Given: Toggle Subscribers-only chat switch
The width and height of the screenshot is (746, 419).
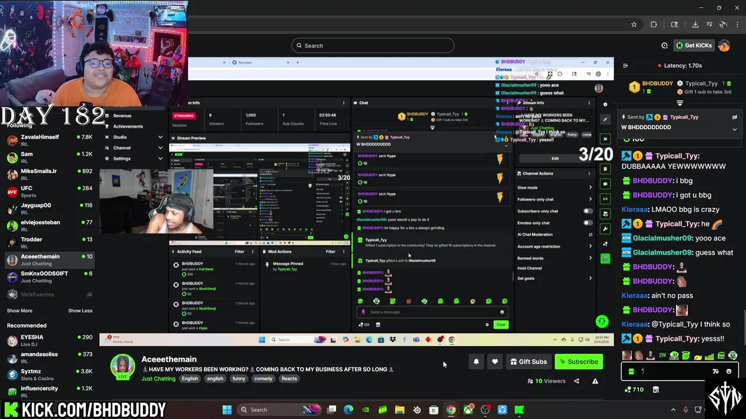Looking at the screenshot, I should (587, 211).
